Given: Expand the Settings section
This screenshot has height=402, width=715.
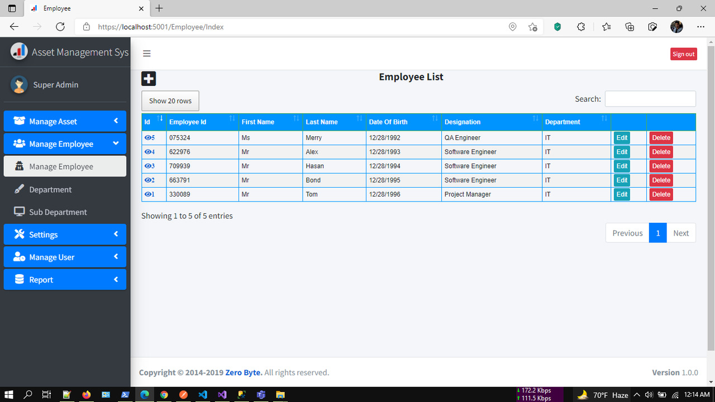Looking at the screenshot, I should [x=65, y=234].
